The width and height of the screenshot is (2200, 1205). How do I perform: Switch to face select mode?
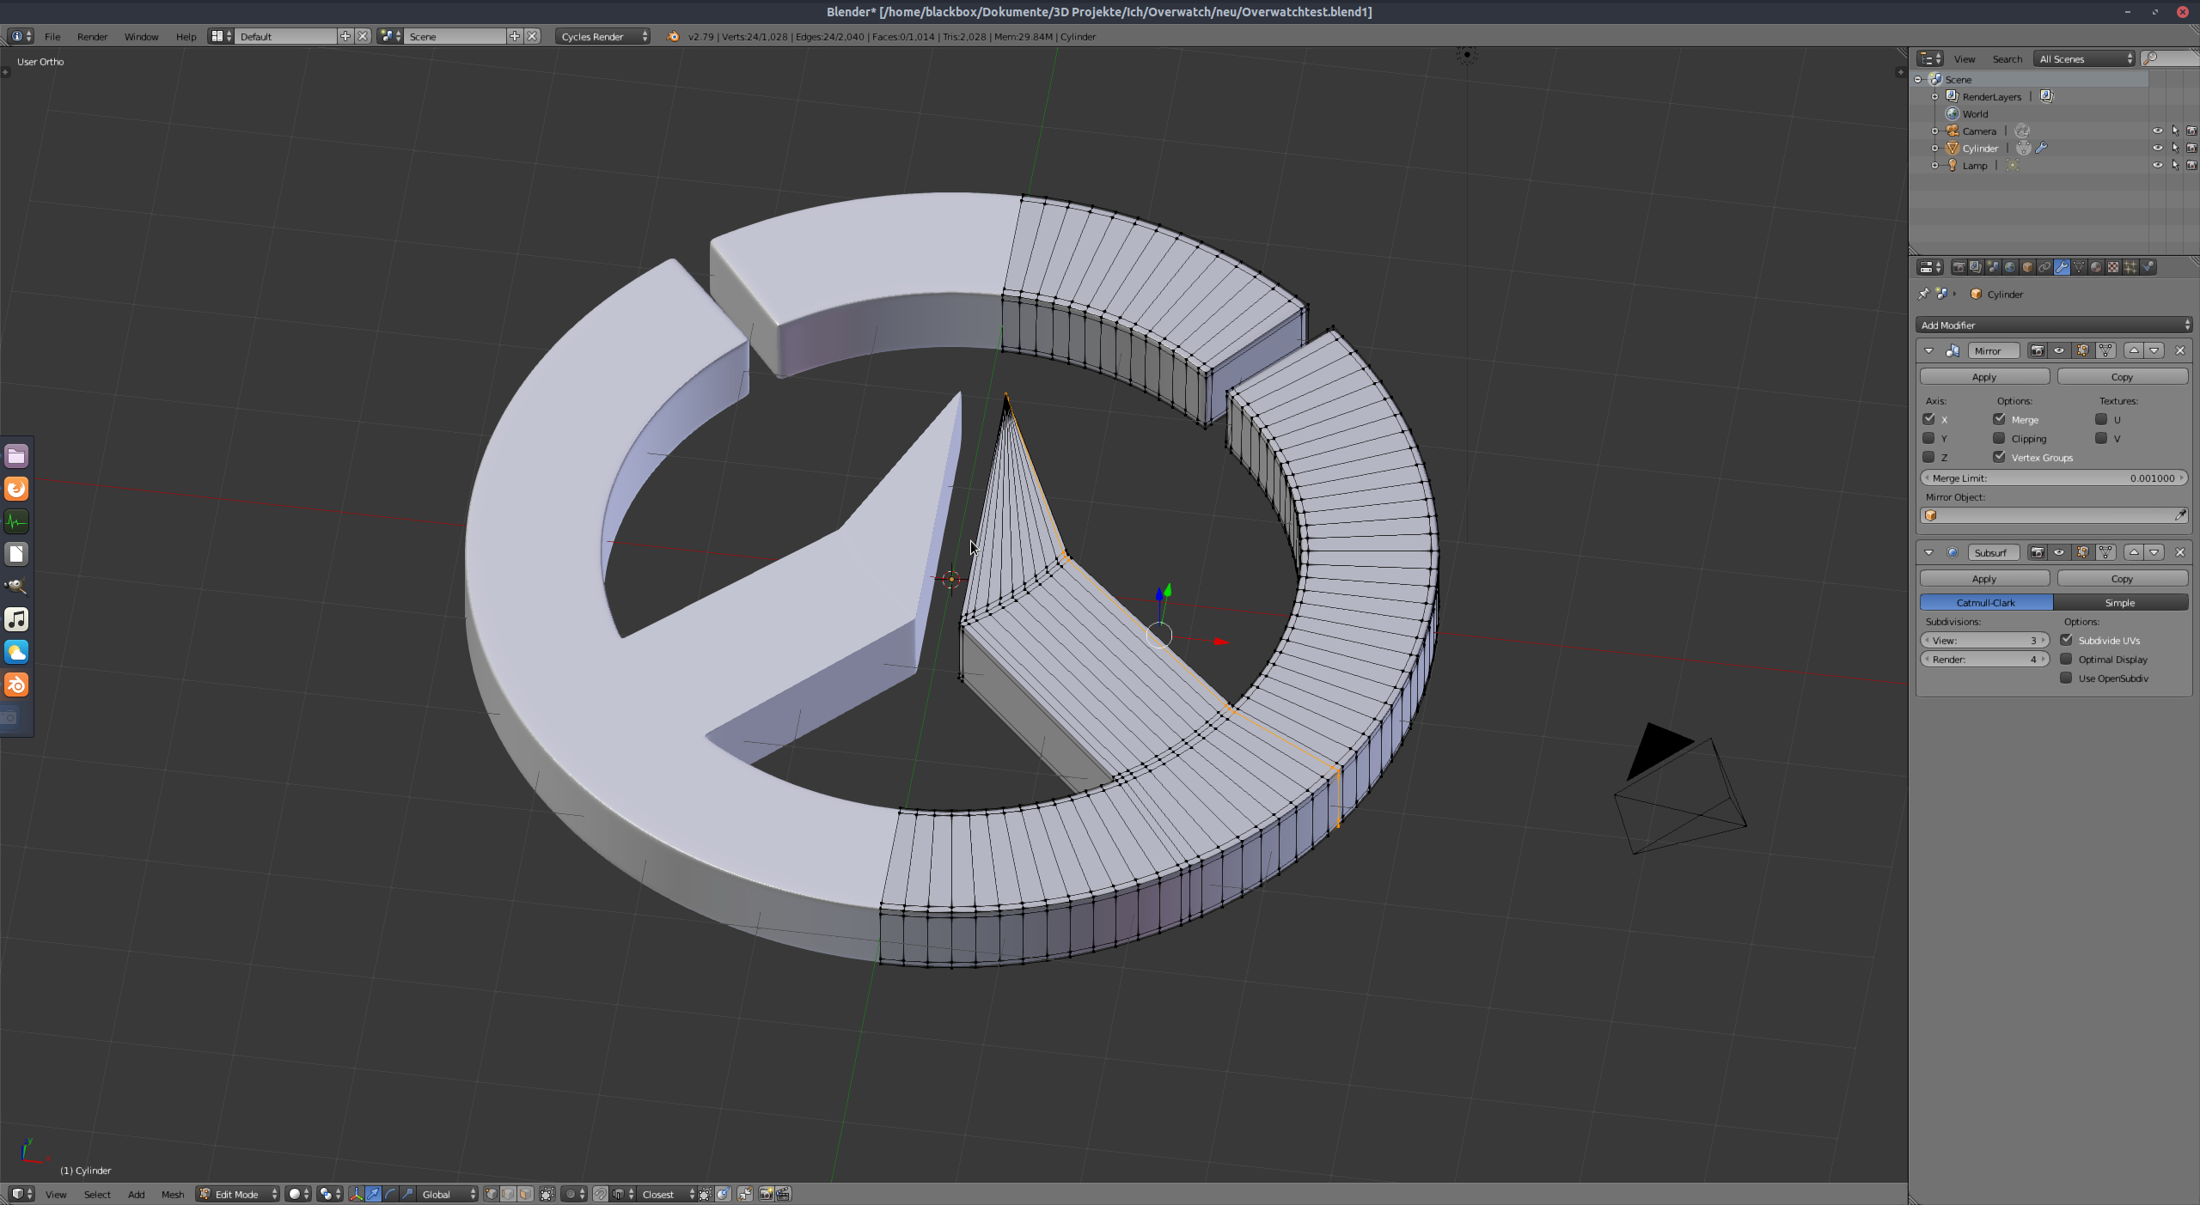tap(525, 1194)
